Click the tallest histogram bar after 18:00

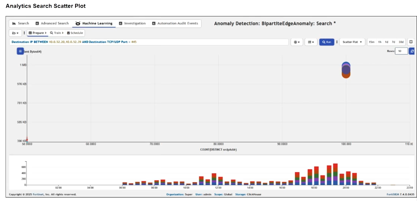pyautogui.click(x=335, y=174)
